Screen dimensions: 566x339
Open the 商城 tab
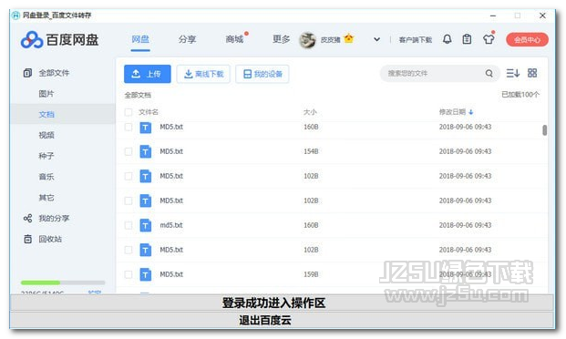(234, 39)
